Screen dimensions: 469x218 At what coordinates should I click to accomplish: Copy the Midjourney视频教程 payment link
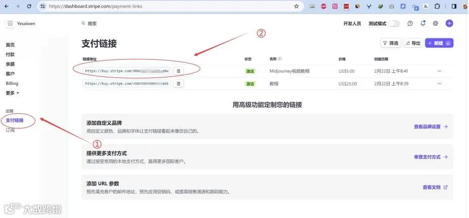(x=178, y=71)
